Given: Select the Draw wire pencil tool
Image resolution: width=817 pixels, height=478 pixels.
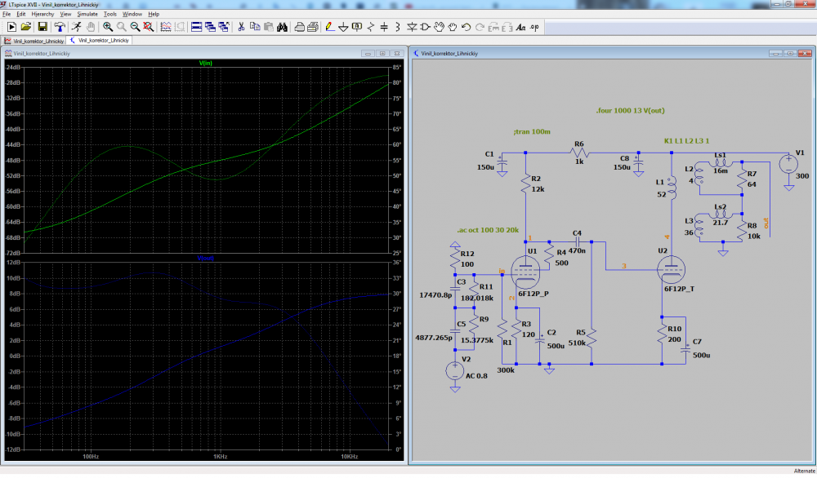Looking at the screenshot, I should tap(329, 27).
